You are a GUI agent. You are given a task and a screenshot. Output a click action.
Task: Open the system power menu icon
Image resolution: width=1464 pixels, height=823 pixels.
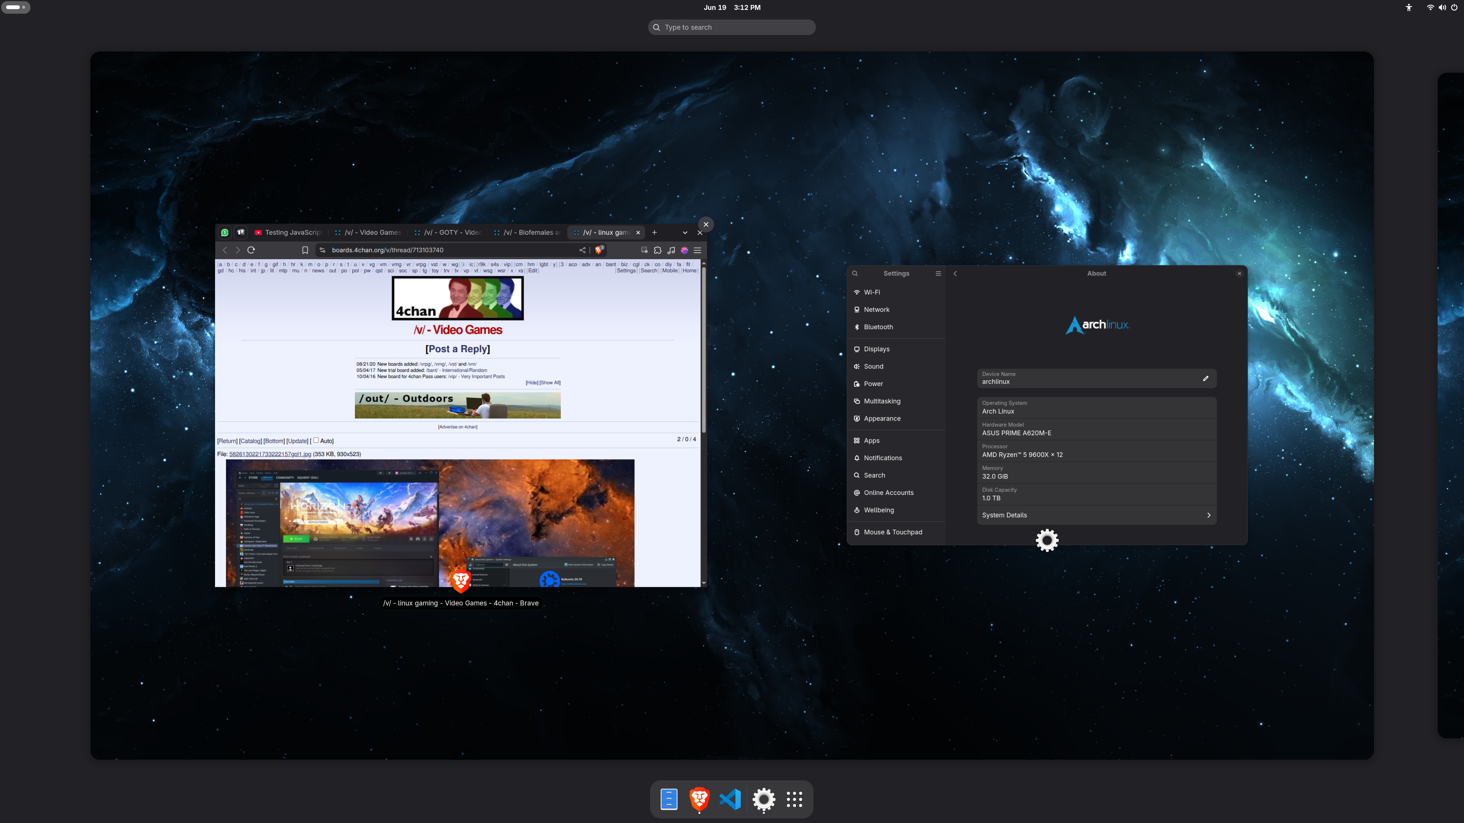point(1454,7)
